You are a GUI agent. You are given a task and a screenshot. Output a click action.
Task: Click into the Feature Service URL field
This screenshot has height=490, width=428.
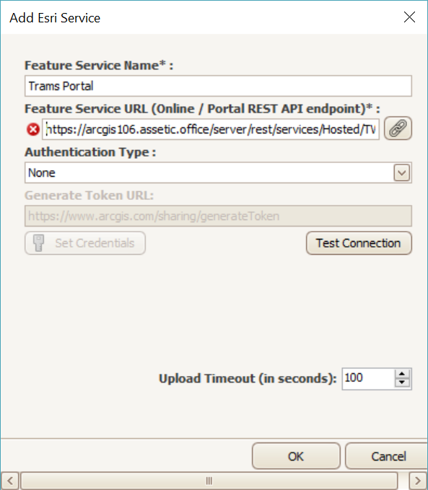coord(211,129)
